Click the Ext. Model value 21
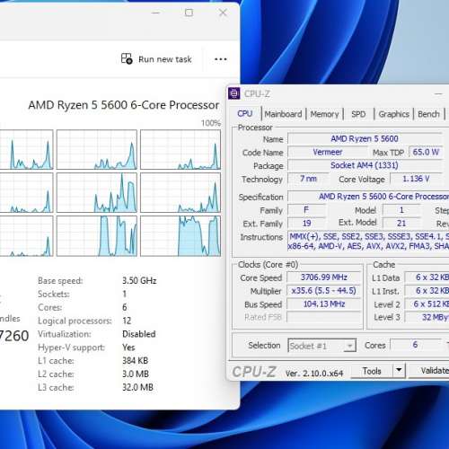 click(401, 223)
